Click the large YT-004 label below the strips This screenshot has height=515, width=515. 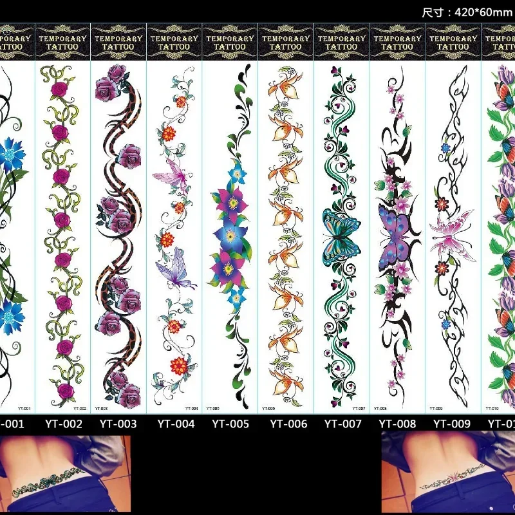tap(176, 424)
